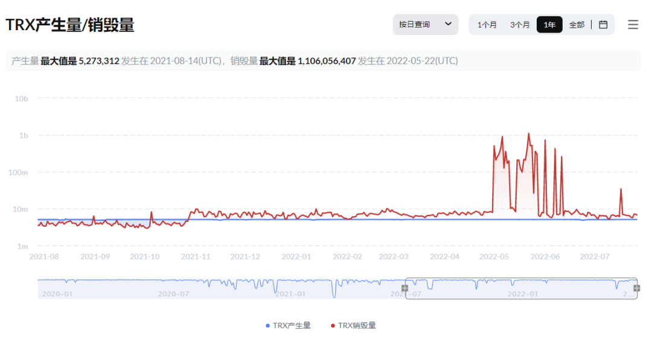This screenshot has height=347, width=652.
Task: Click the highlighted navigator selection window
Action: [520, 288]
